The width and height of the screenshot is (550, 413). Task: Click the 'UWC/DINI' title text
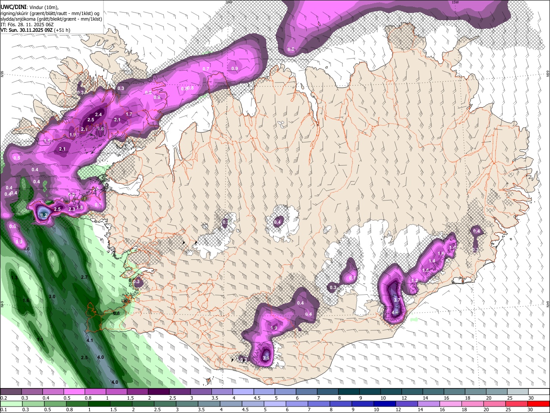click(13, 7)
